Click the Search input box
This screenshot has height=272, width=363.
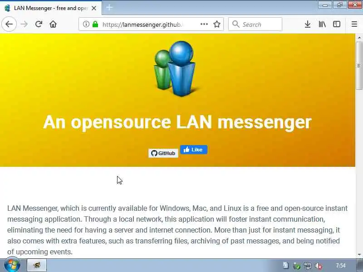click(255, 24)
